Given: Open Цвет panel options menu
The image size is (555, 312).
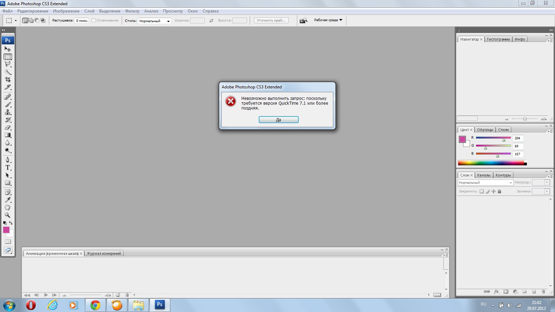Looking at the screenshot, I should (550, 131).
